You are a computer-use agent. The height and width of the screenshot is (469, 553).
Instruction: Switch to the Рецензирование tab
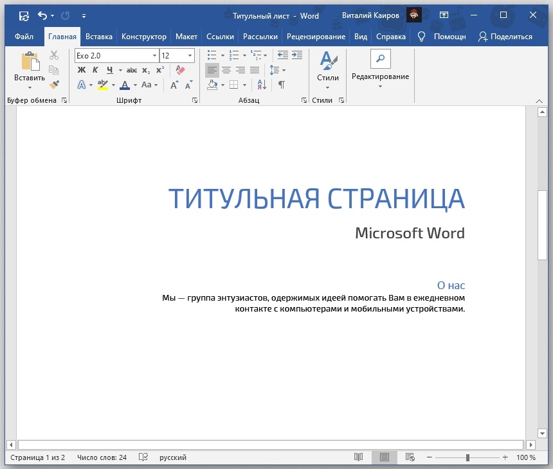click(x=316, y=37)
